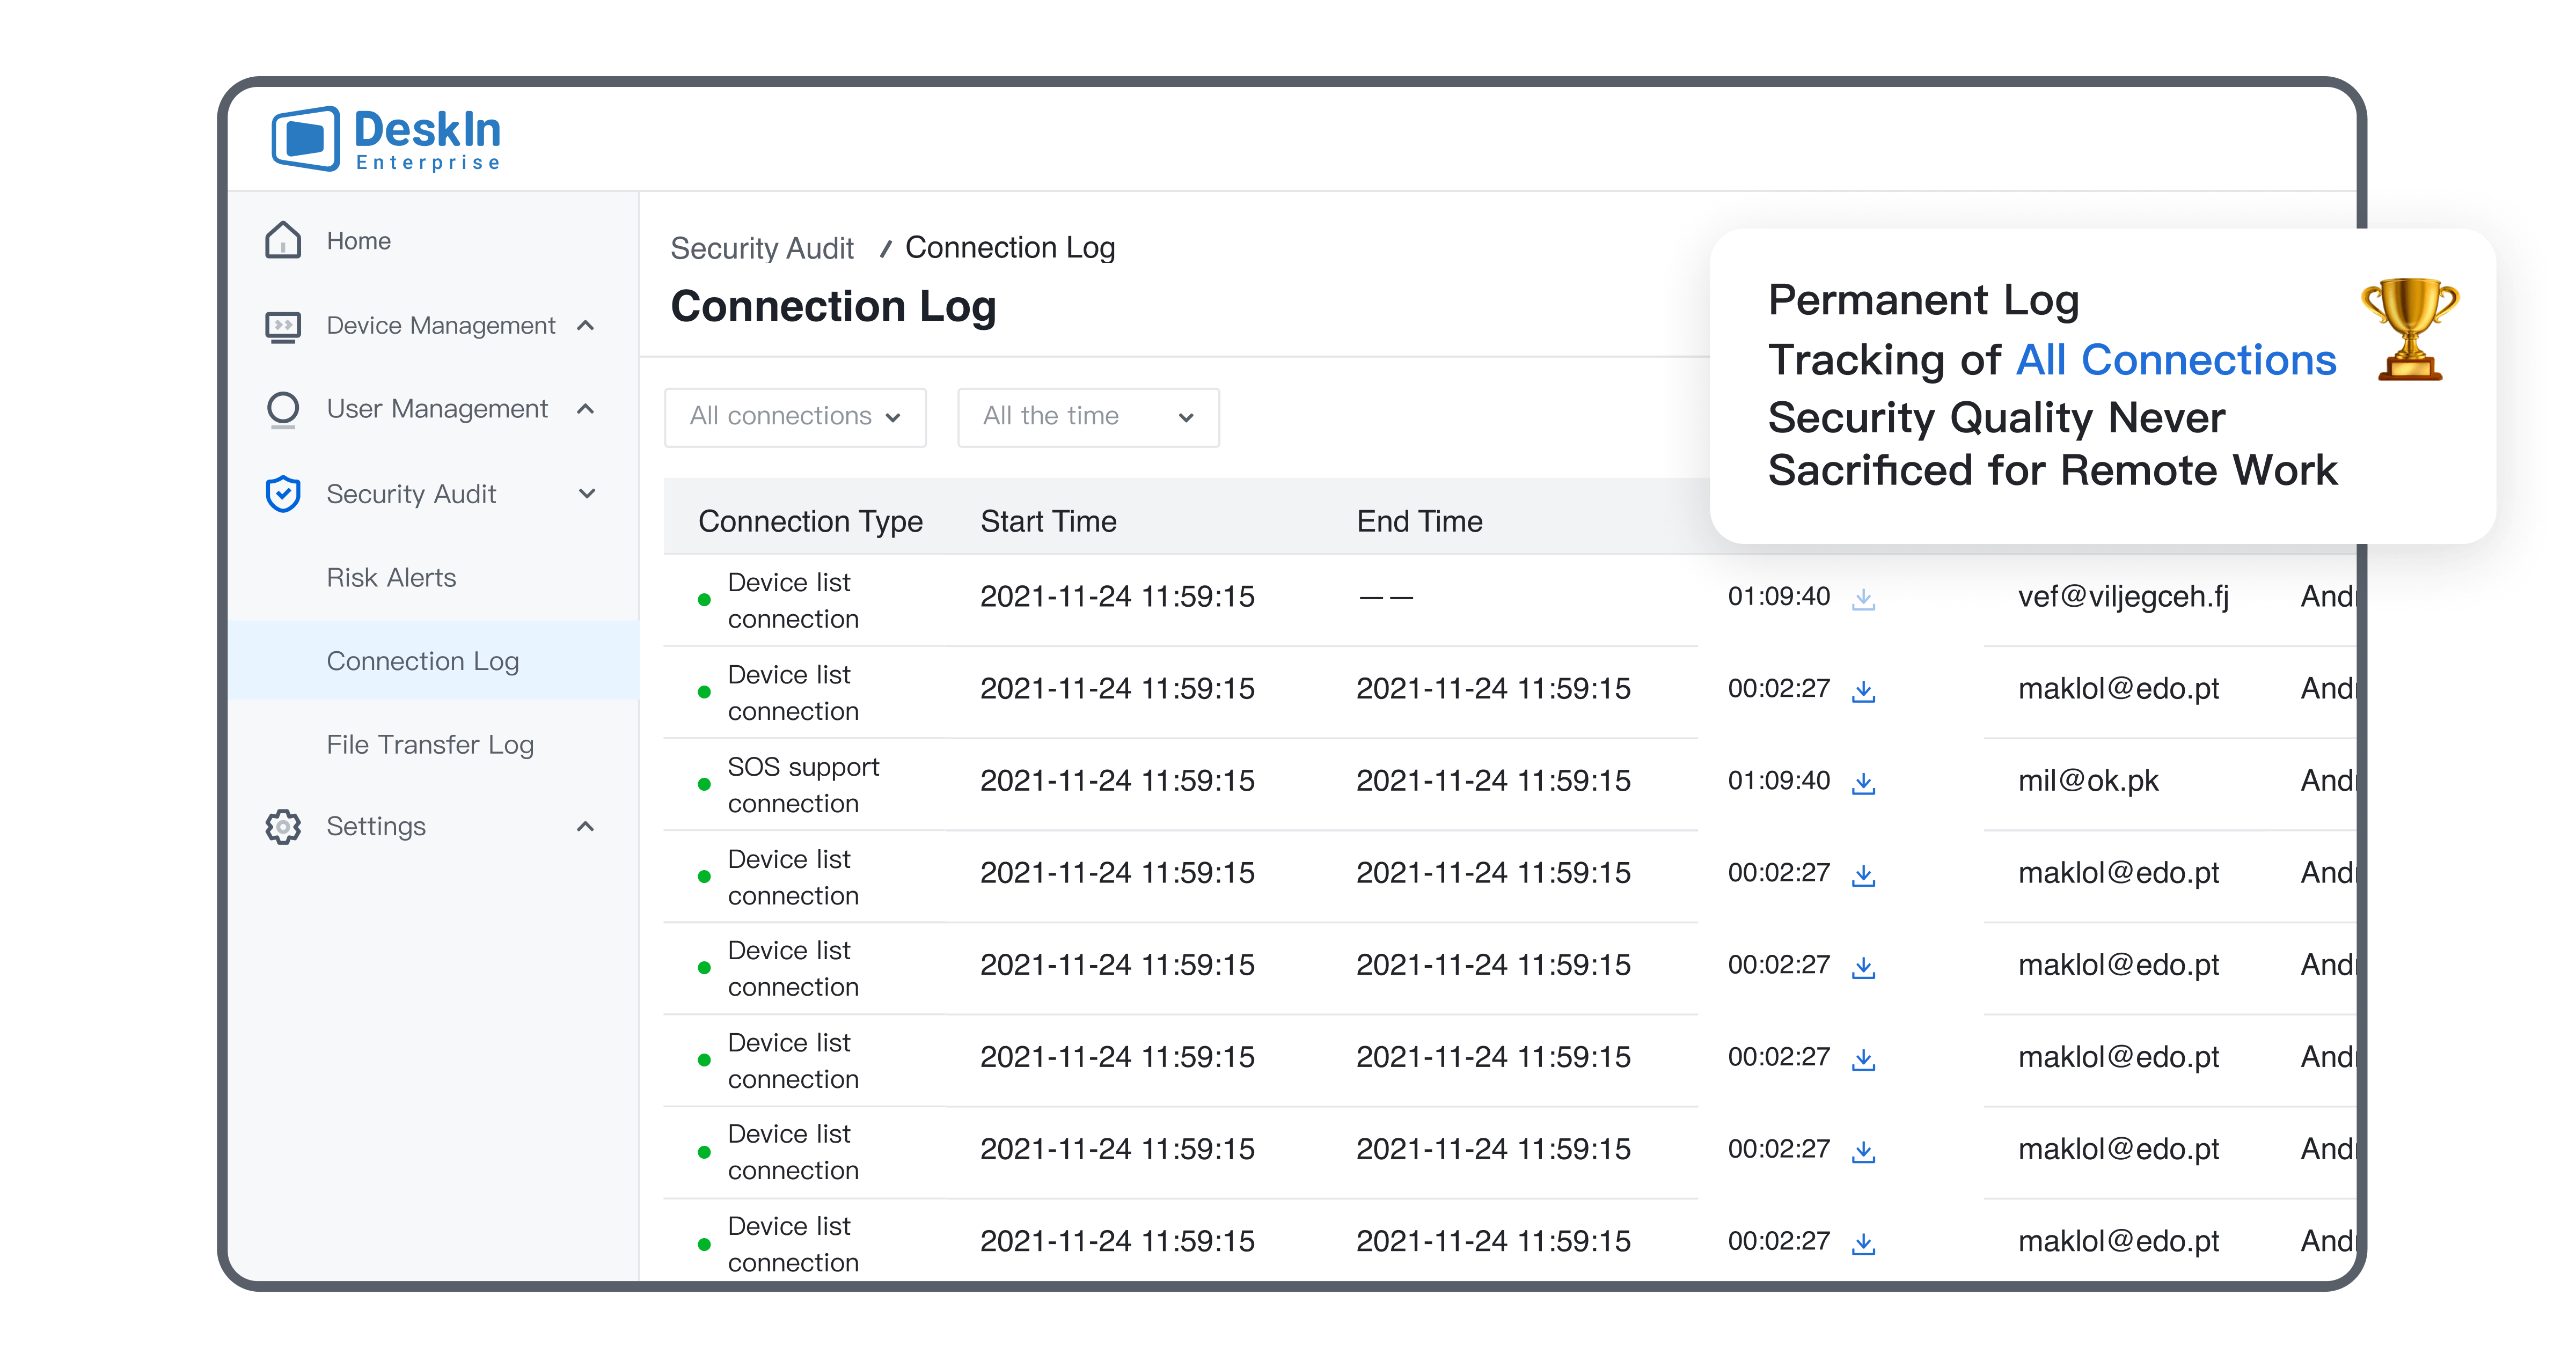Open the All connections dropdown

tap(795, 417)
